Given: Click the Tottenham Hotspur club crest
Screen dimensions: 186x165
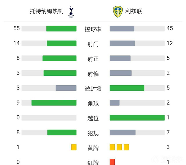Looking at the screenshot, I should click(70, 11).
